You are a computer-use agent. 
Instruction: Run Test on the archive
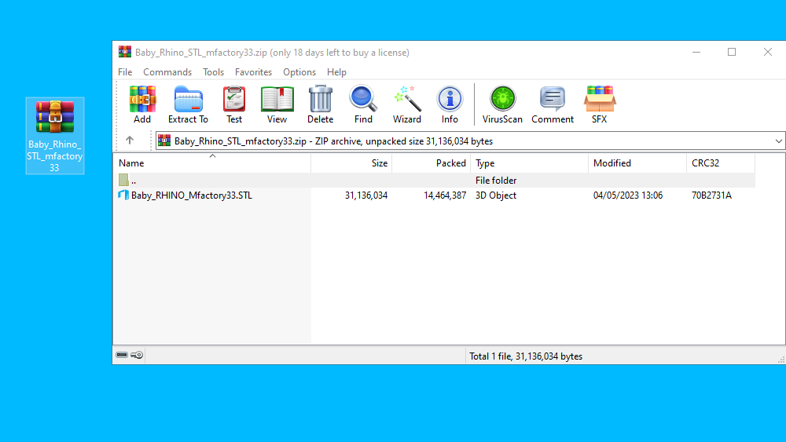click(234, 104)
